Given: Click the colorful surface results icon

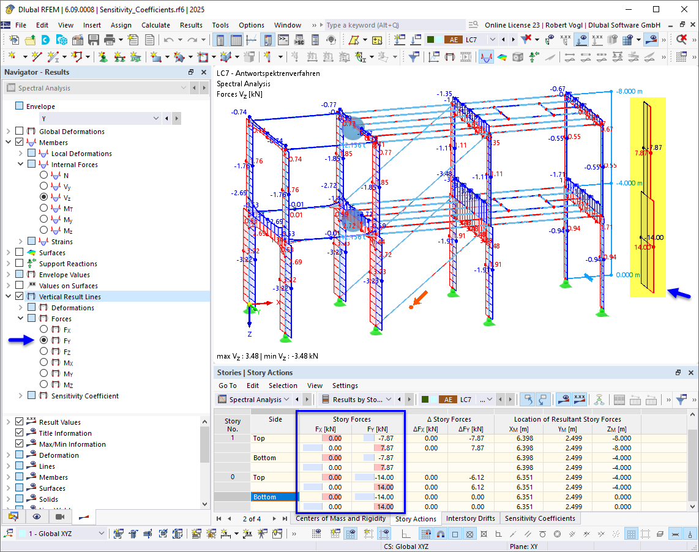Looking at the screenshot, I should (502, 57).
